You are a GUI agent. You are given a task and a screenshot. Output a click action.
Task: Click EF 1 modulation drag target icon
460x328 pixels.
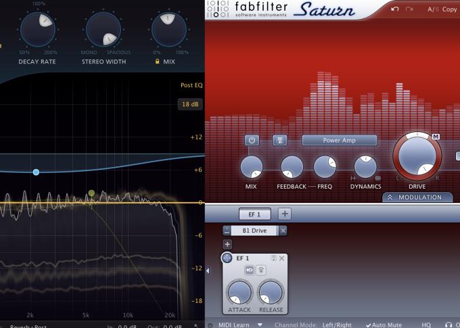click(227, 258)
